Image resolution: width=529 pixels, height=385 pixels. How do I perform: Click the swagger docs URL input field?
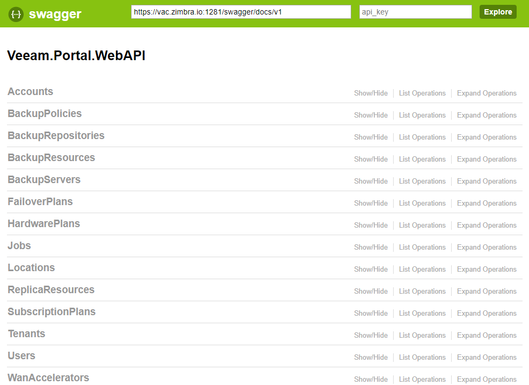[x=241, y=12]
